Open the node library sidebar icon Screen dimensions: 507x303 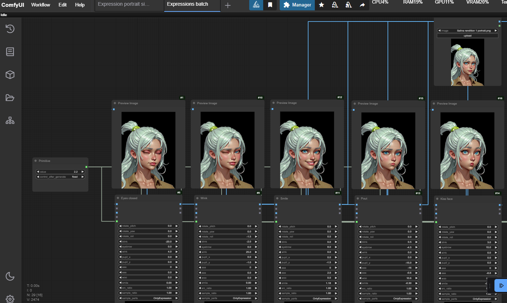click(10, 52)
